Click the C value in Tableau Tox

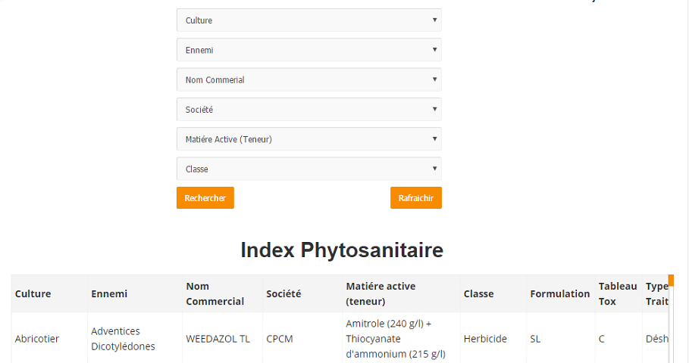pyautogui.click(x=619, y=339)
